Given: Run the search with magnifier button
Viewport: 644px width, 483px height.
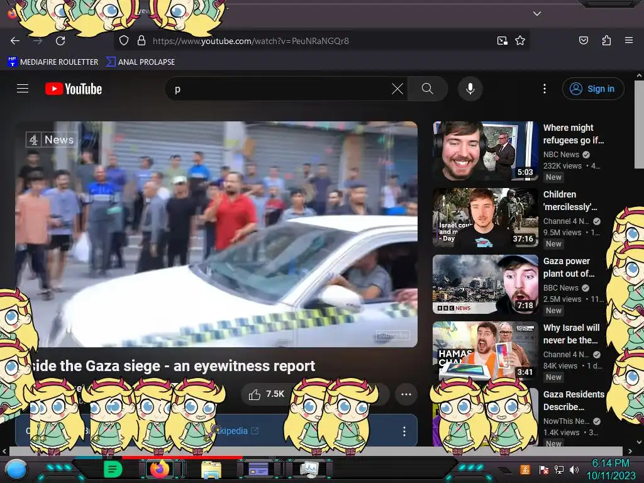Looking at the screenshot, I should click(428, 89).
